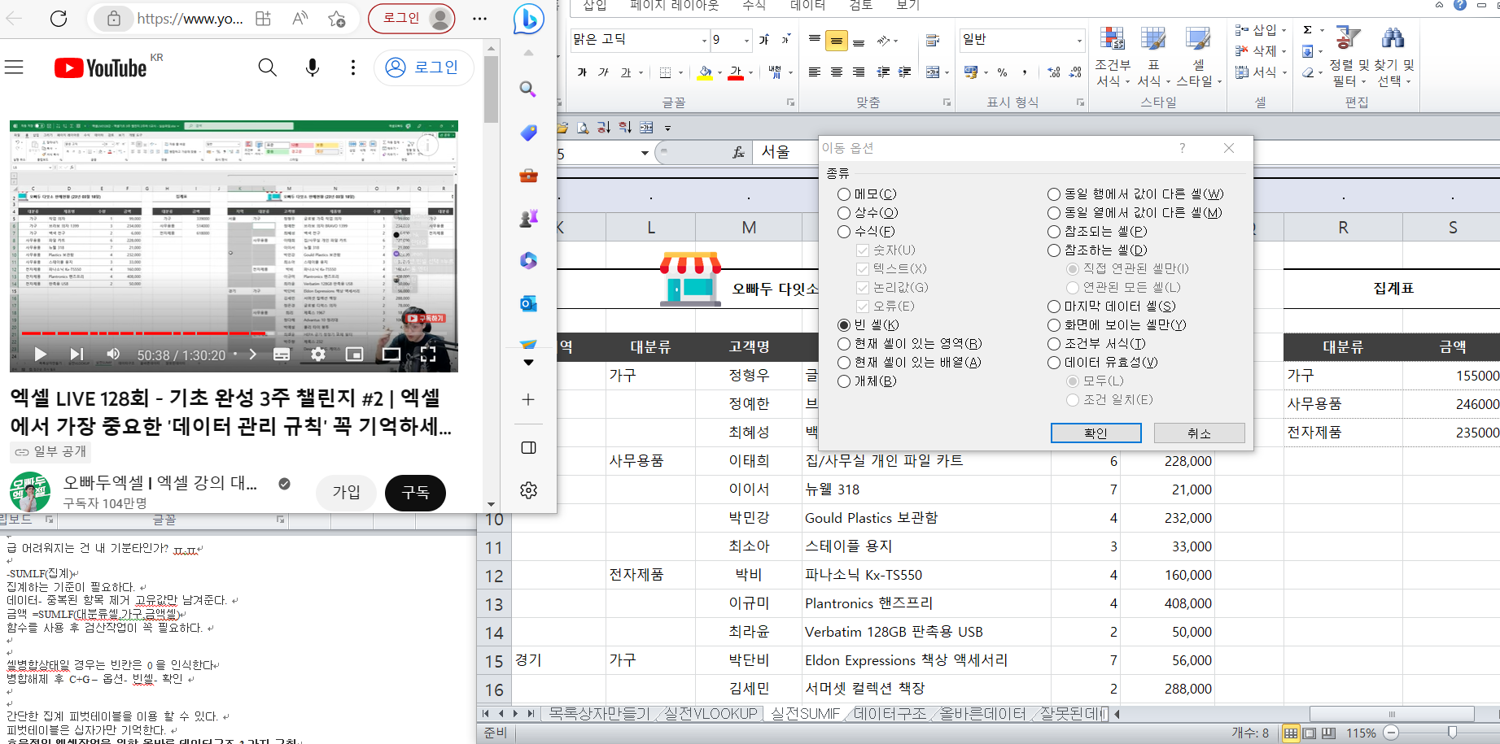Select the 메모(C) radio option
The width and height of the screenshot is (1500, 744).
(844, 194)
